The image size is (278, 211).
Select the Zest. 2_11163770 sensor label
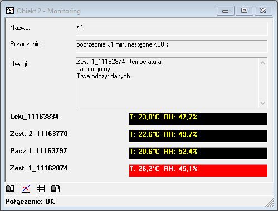[x=39, y=134]
